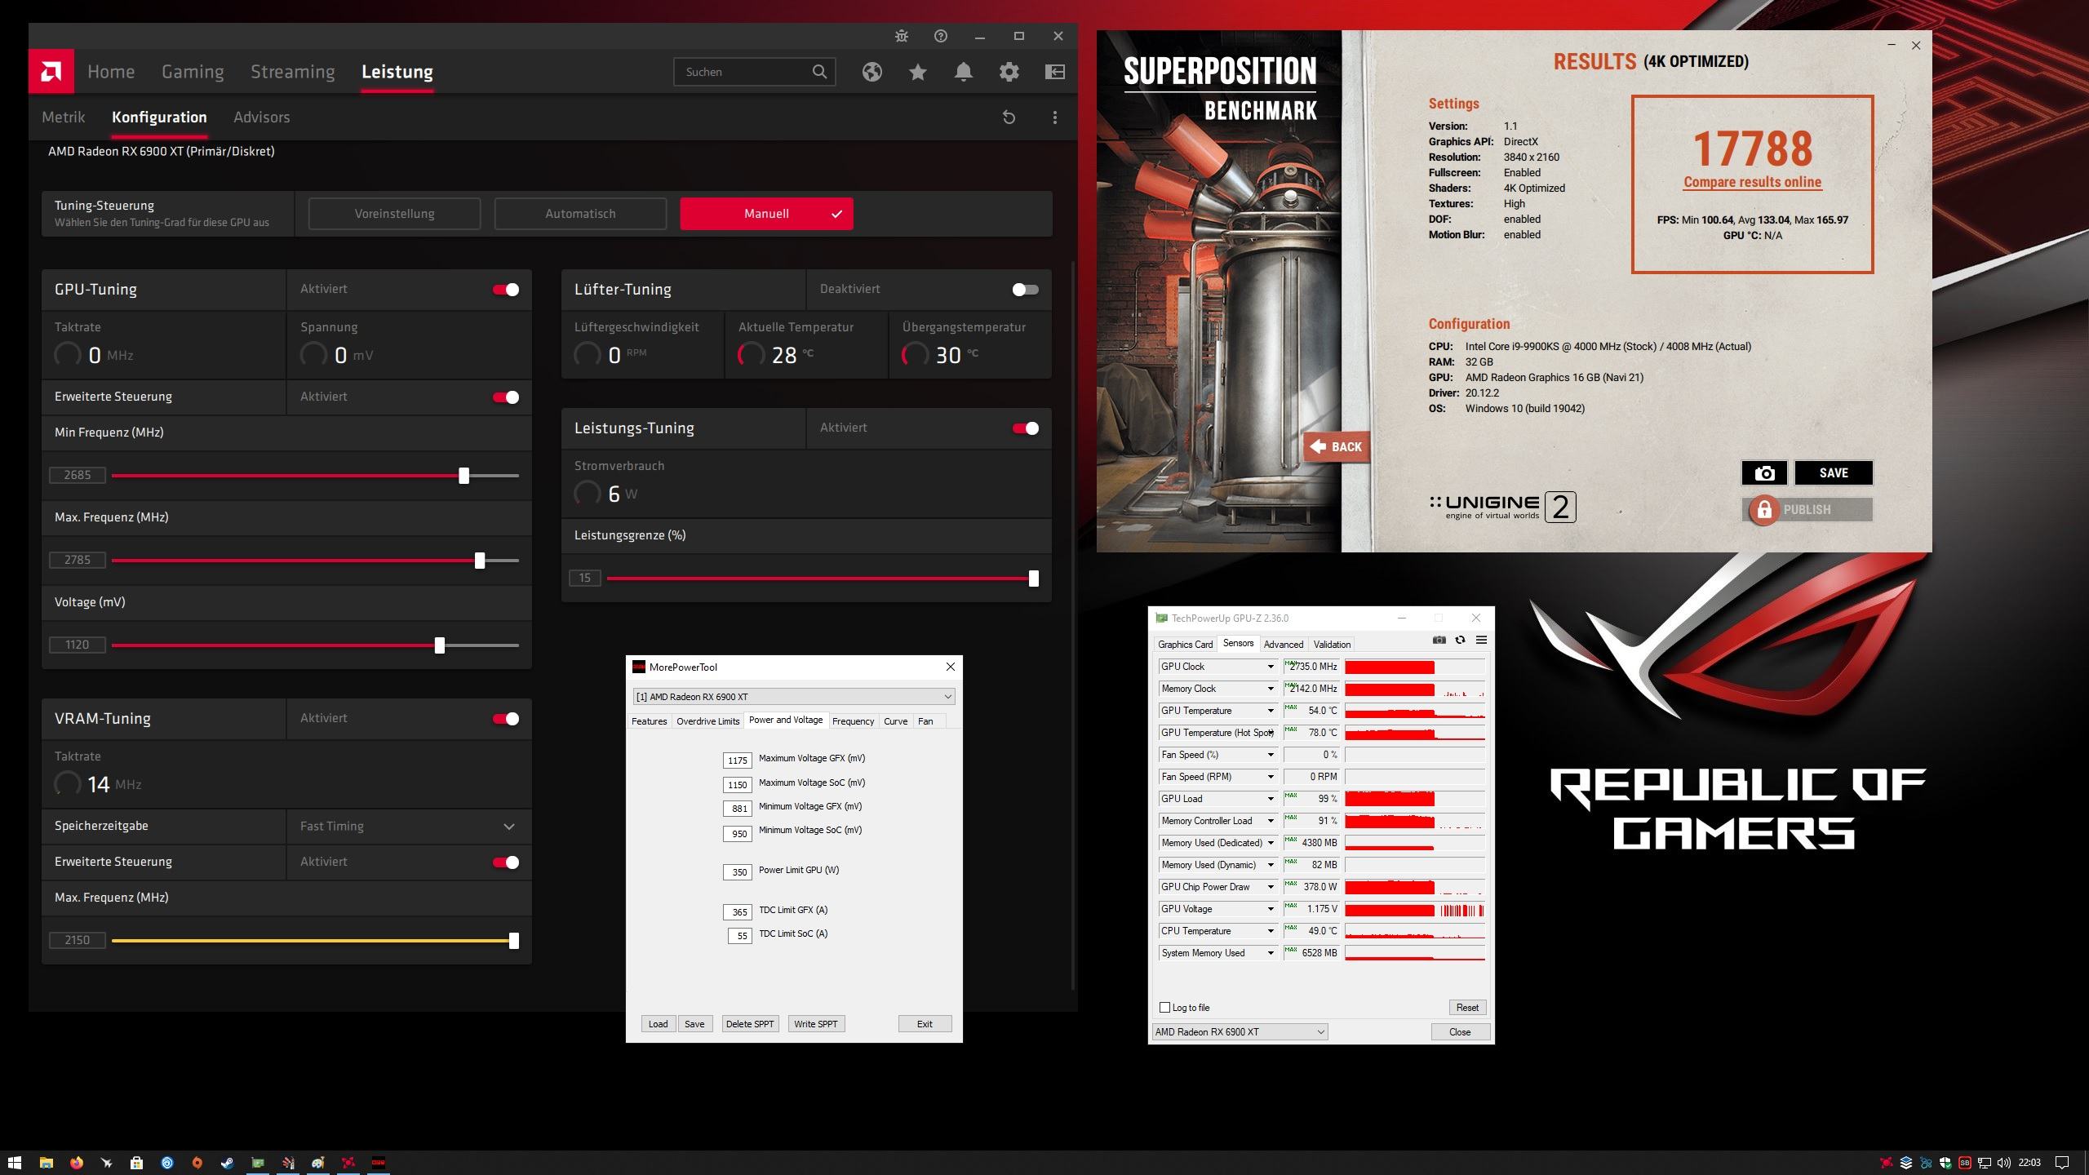2089x1175 pixels.
Task: Open the MorePowerTool GPU selection dropdown
Action: click(794, 697)
